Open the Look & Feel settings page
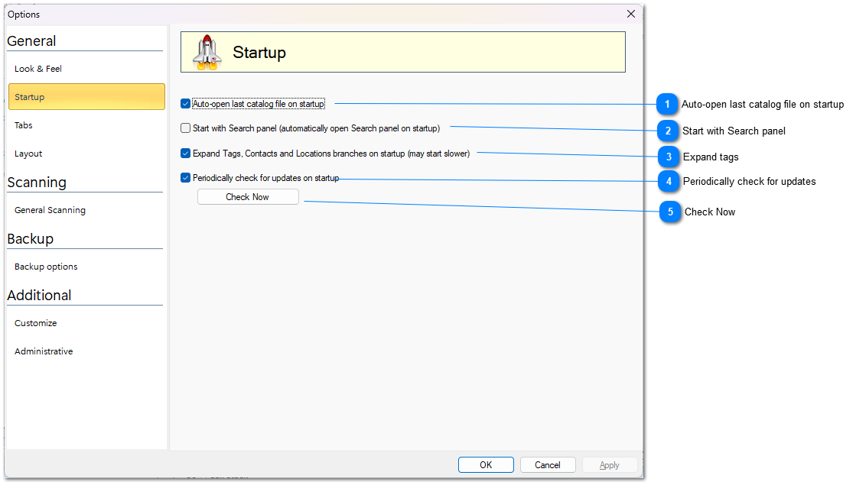 click(x=38, y=69)
